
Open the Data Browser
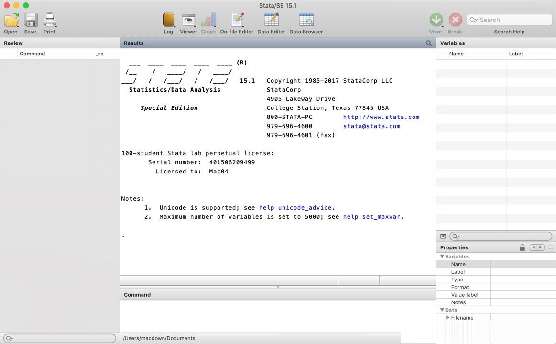[305, 19]
